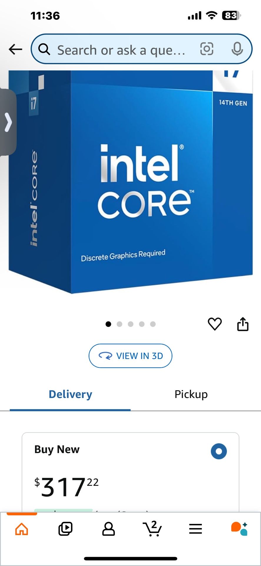This screenshot has width=261, height=566.
Task: Open the Intel Core i7 product image
Action: 131,182
